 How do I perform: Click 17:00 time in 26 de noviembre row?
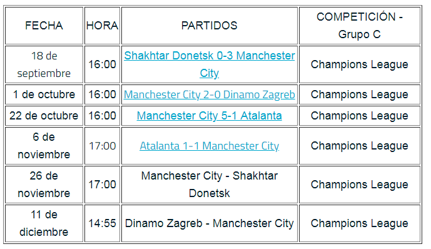102,185
